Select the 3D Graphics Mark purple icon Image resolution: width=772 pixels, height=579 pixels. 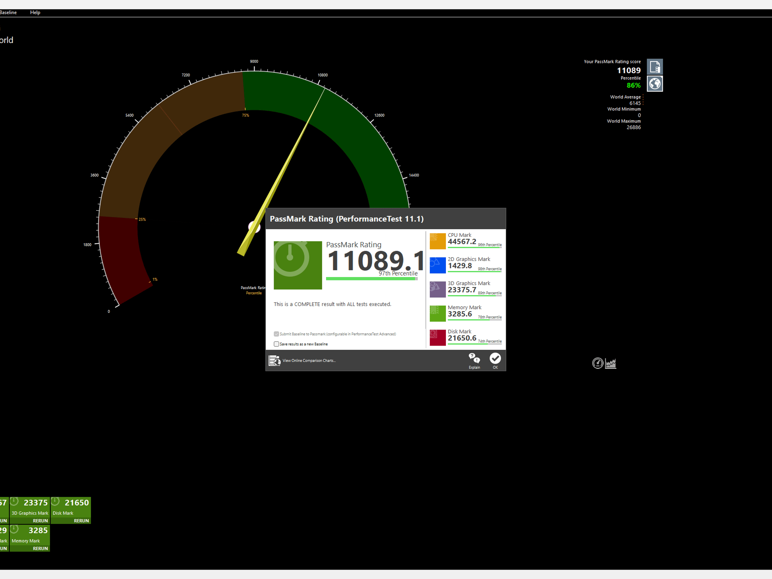438,289
